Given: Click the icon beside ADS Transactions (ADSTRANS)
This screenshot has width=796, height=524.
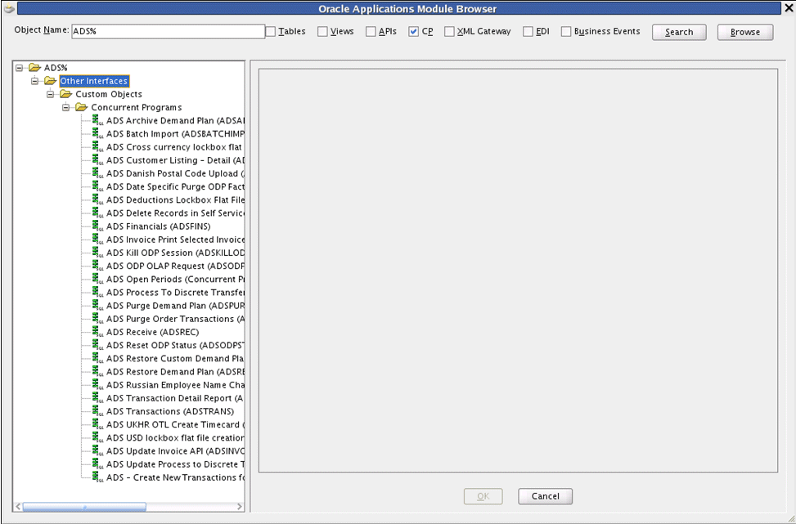Looking at the screenshot, I should tap(98, 410).
